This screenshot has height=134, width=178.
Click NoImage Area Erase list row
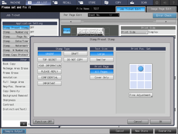click(16, 68)
